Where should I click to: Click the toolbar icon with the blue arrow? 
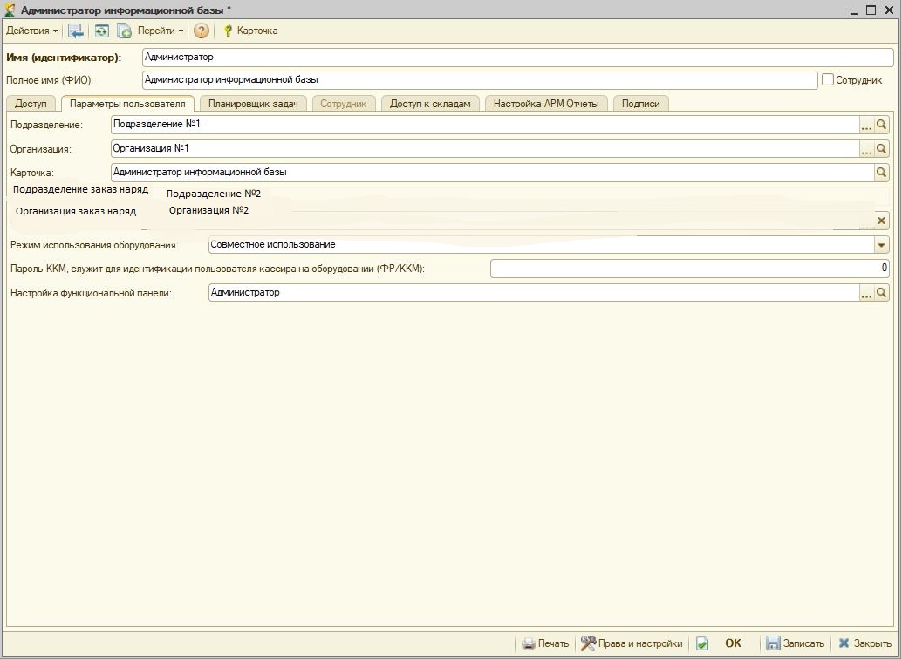point(77,31)
